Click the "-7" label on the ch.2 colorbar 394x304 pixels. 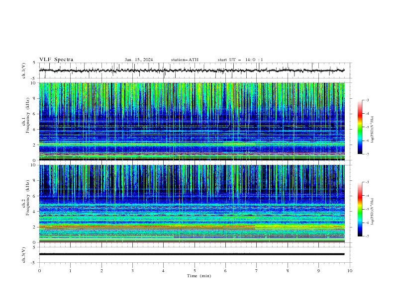tap(367, 236)
